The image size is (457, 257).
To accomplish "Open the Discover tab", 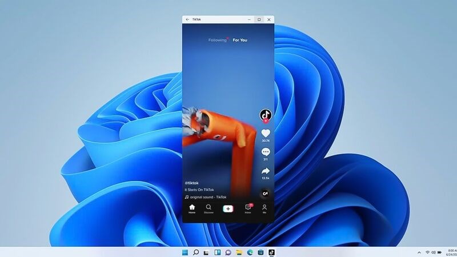I will [209, 208].
